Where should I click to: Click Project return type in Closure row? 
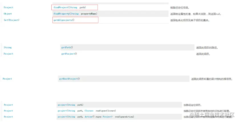pyautogui.click(x=8, y=111)
